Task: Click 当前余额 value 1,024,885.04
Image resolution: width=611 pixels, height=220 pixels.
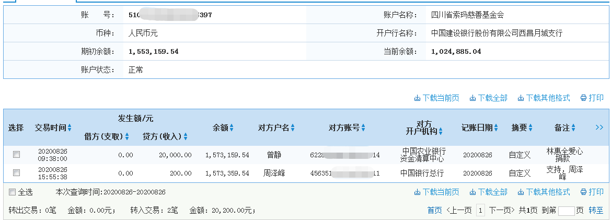Action: [456, 52]
